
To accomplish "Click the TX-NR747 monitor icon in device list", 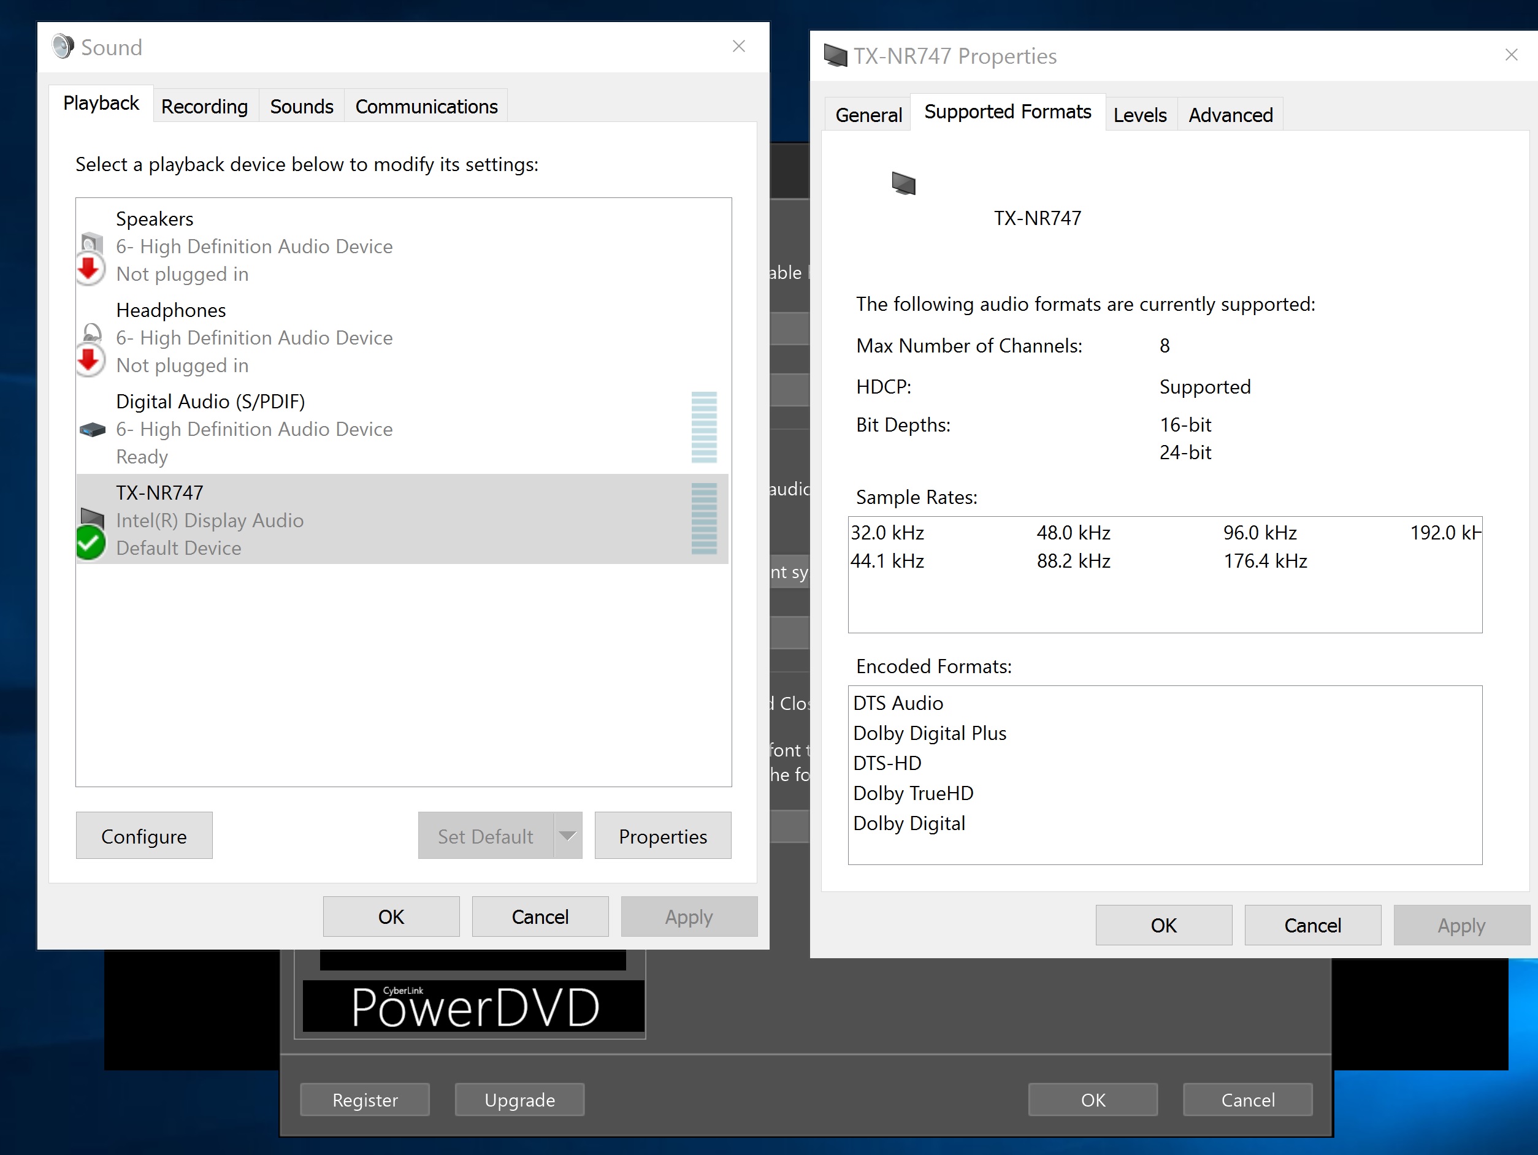I will (x=93, y=517).
